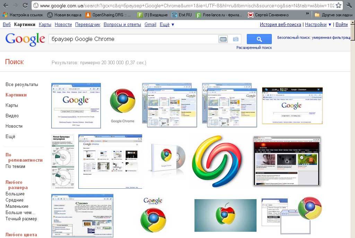Expand the Ещё dropdown in top bar
Screen dimensions: 355x238
click(167, 25)
